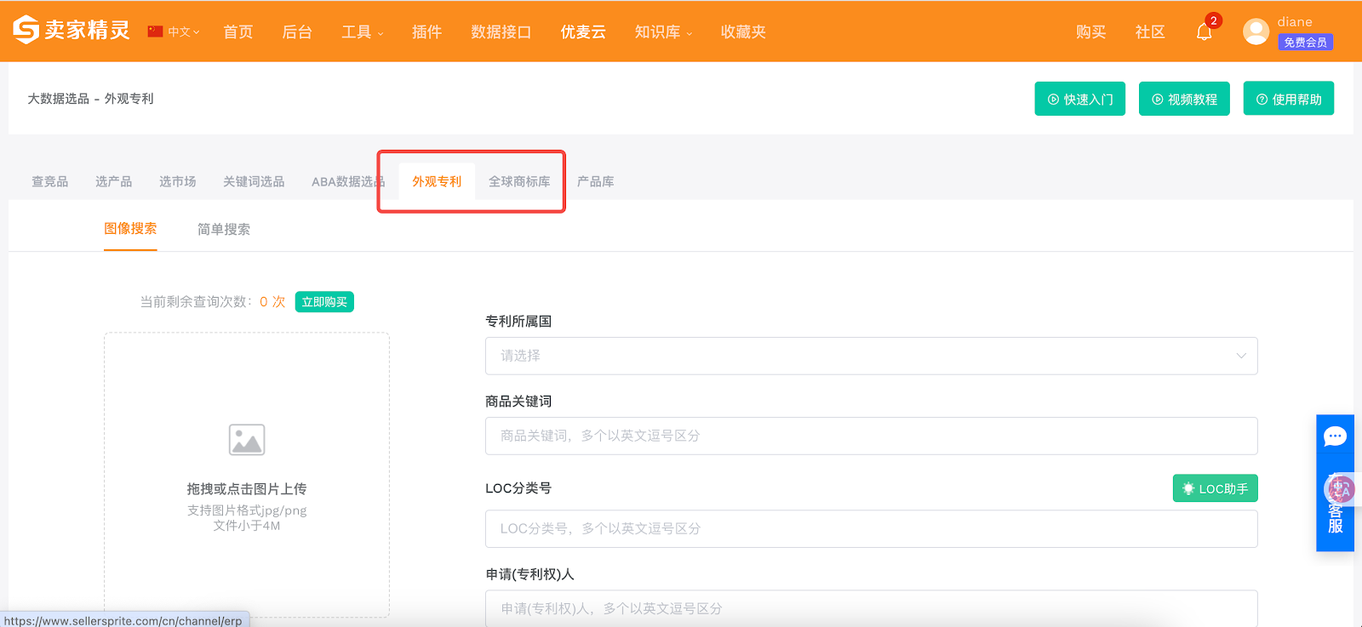Open the 快速入门 guide button
1362x627 pixels.
pyautogui.click(x=1079, y=100)
